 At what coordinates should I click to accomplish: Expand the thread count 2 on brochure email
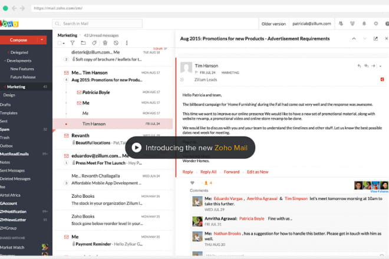[x=66, y=59]
